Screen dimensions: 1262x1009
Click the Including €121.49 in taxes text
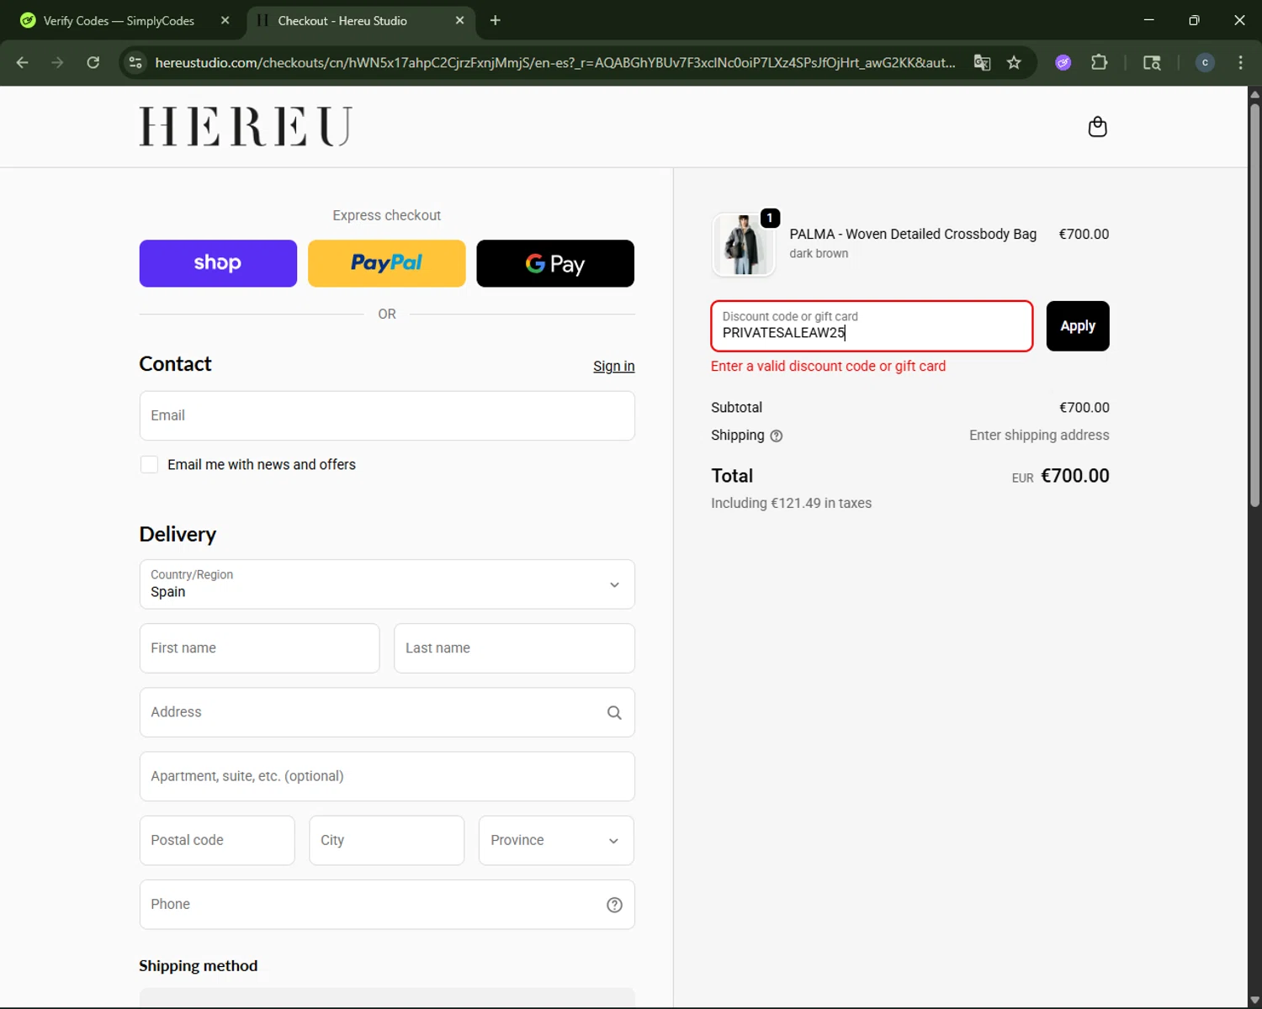[791, 503]
